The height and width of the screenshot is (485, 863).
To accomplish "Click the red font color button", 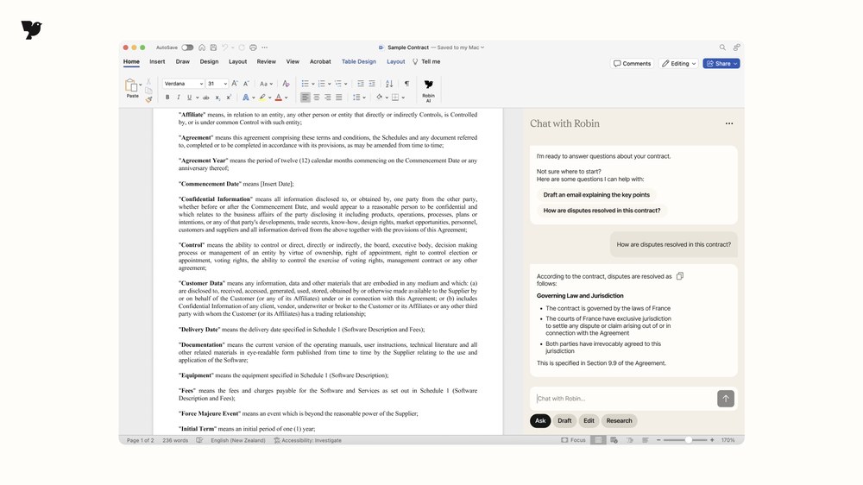I will (x=279, y=98).
